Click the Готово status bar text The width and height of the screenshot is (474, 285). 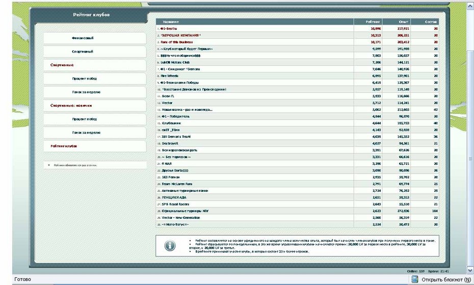pos(22,279)
